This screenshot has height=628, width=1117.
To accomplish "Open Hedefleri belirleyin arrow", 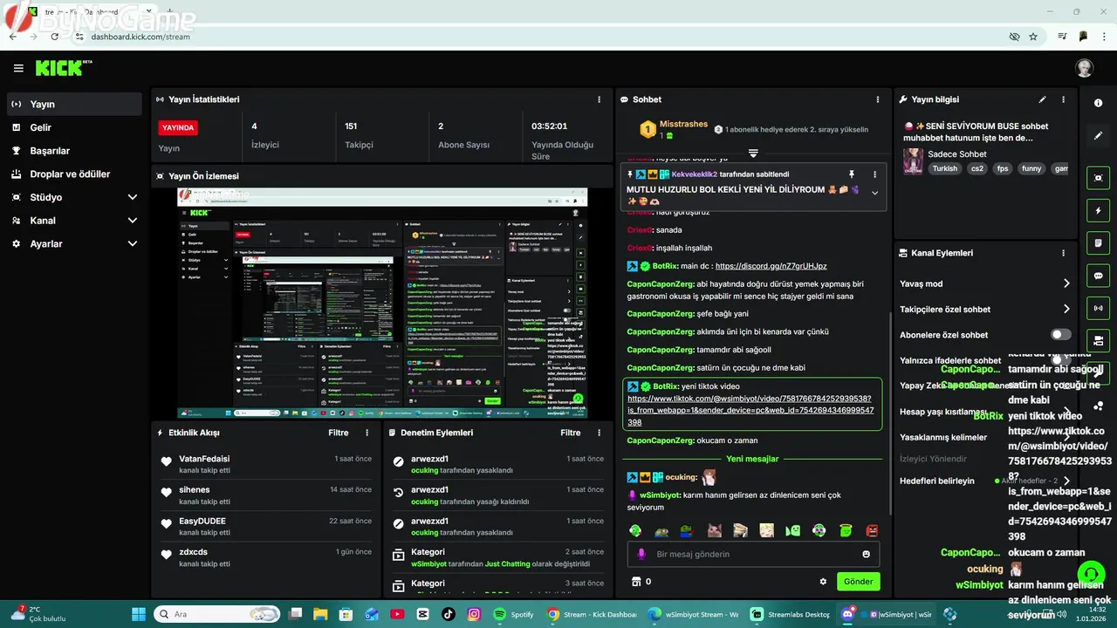I will pos(1066,481).
